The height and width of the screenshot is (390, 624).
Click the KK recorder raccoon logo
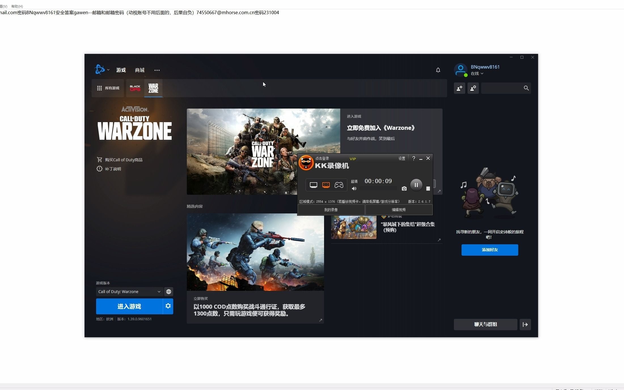[306, 163]
